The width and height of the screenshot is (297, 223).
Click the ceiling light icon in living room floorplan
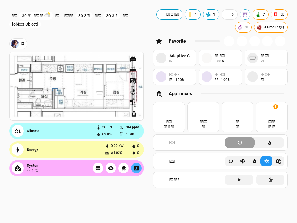[x=99, y=93]
